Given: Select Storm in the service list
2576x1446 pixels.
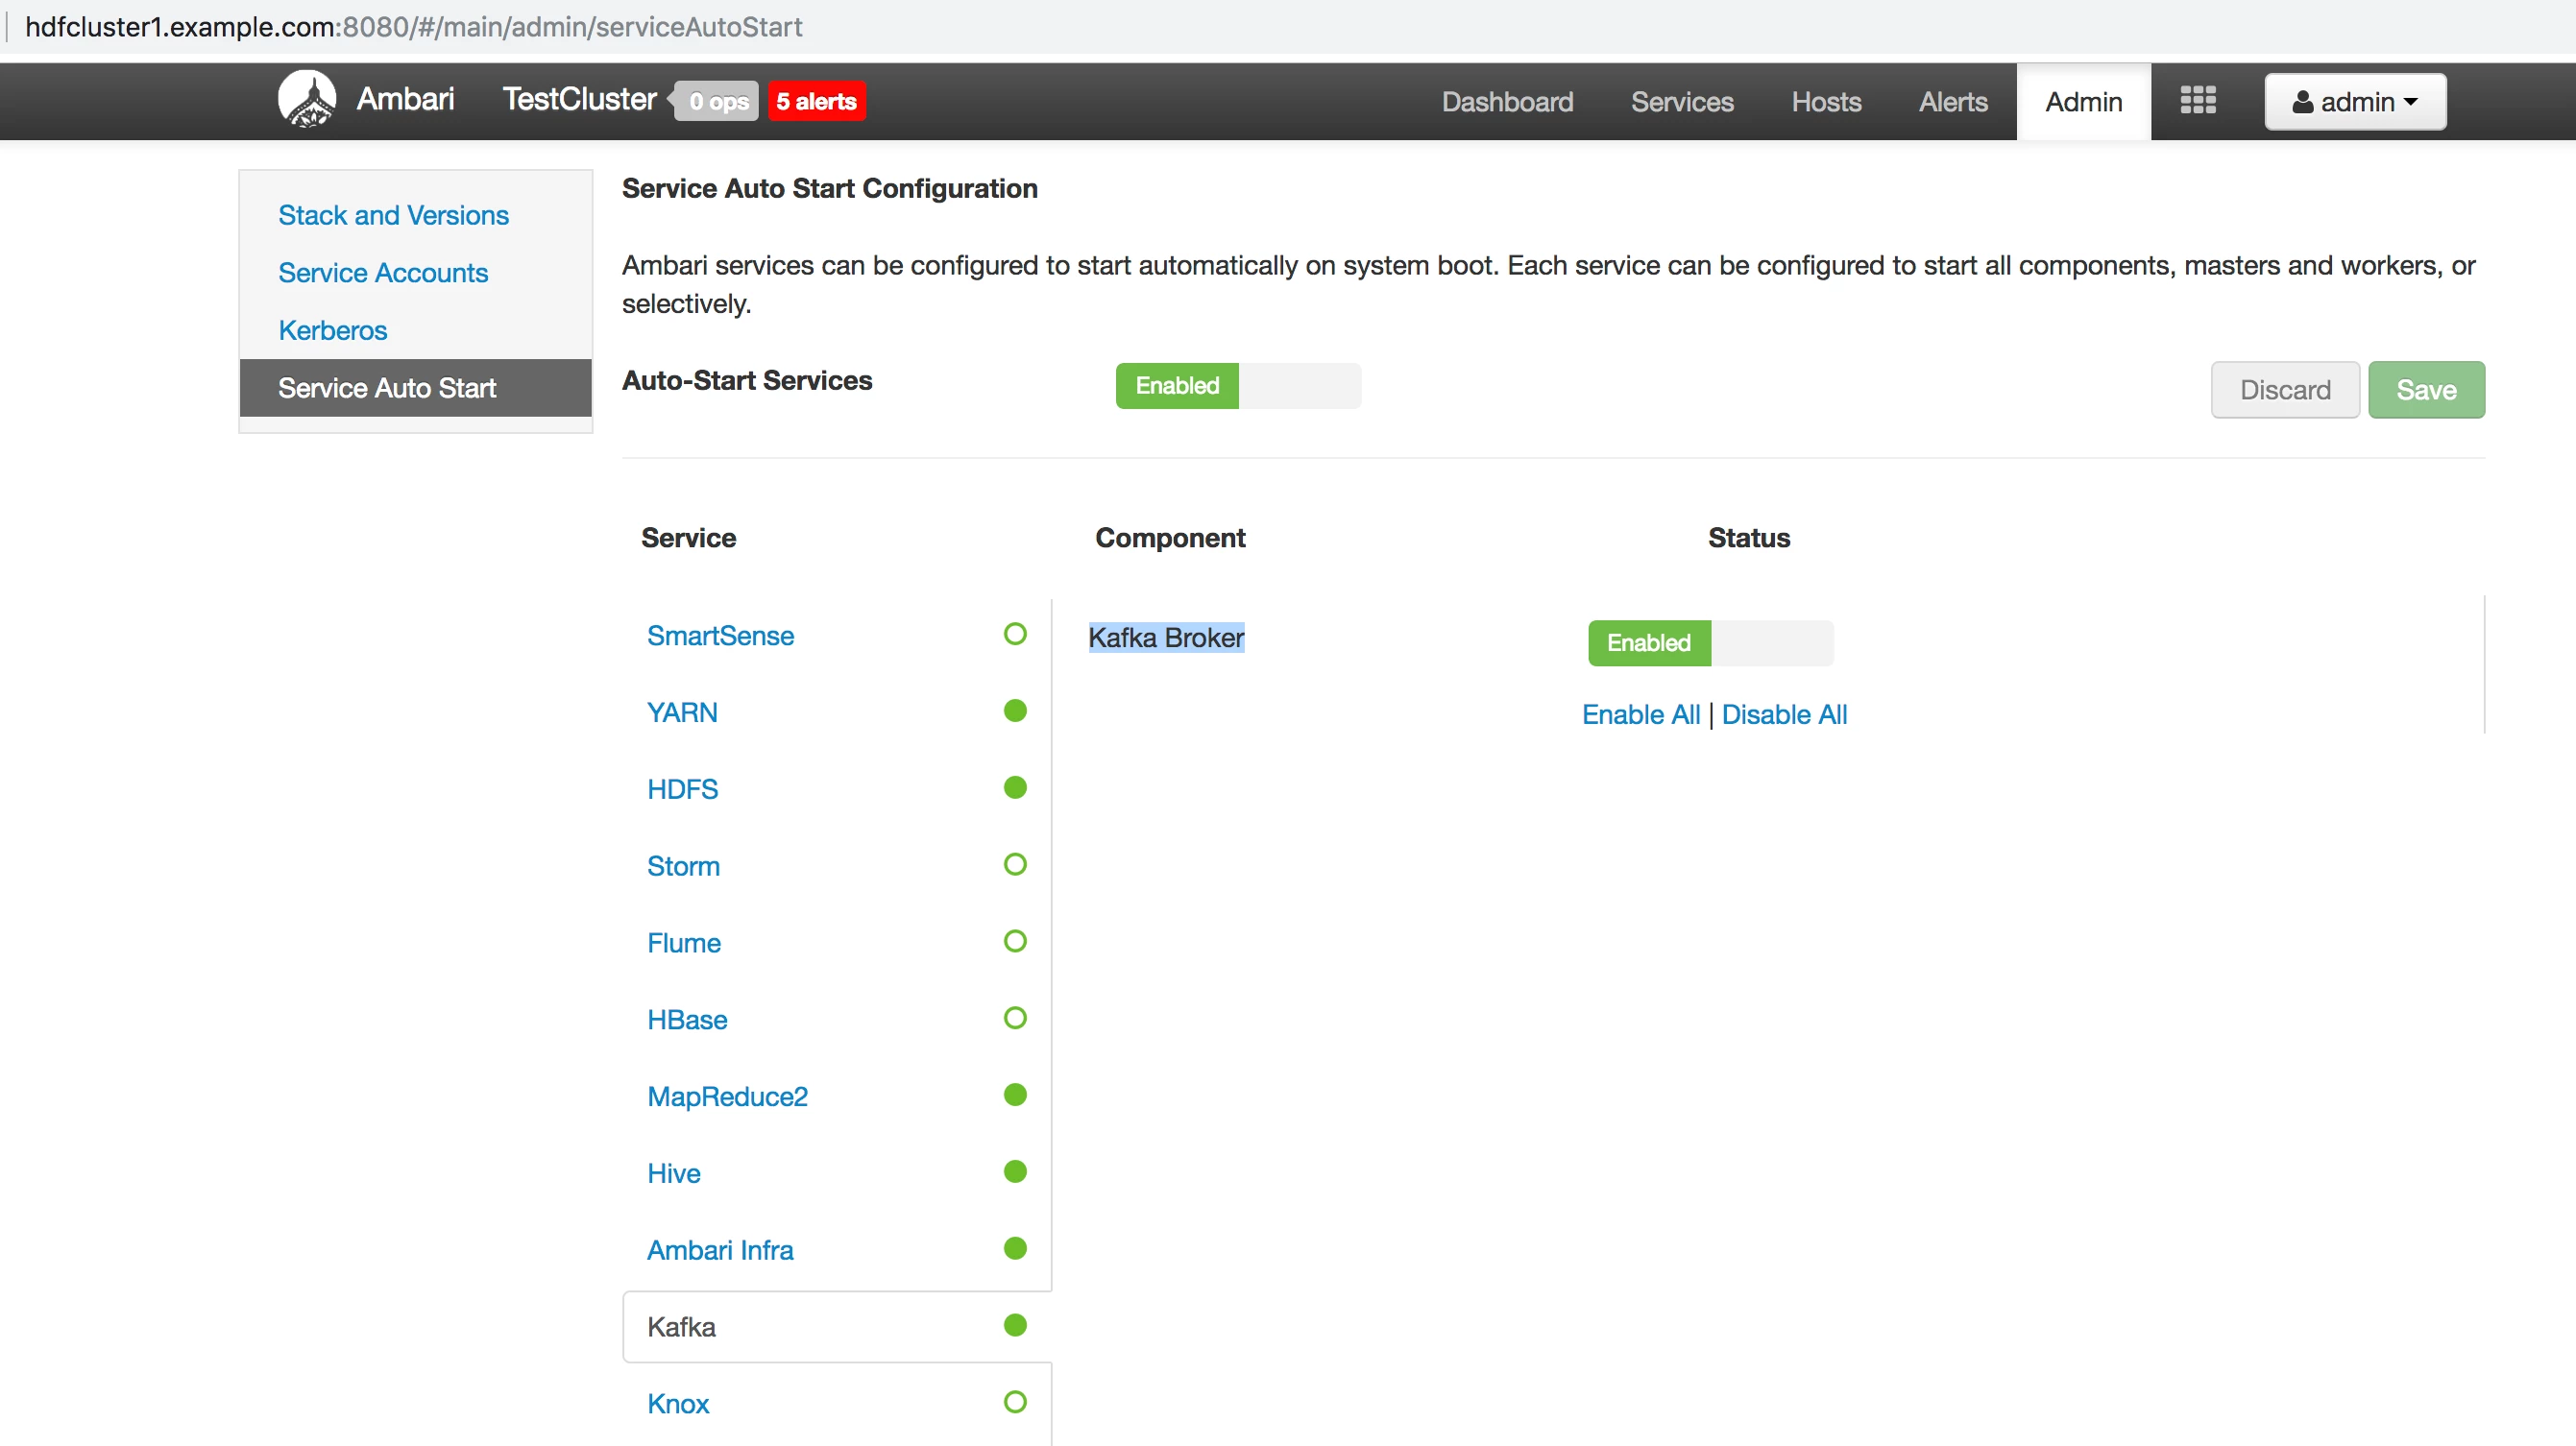Looking at the screenshot, I should tap(683, 866).
